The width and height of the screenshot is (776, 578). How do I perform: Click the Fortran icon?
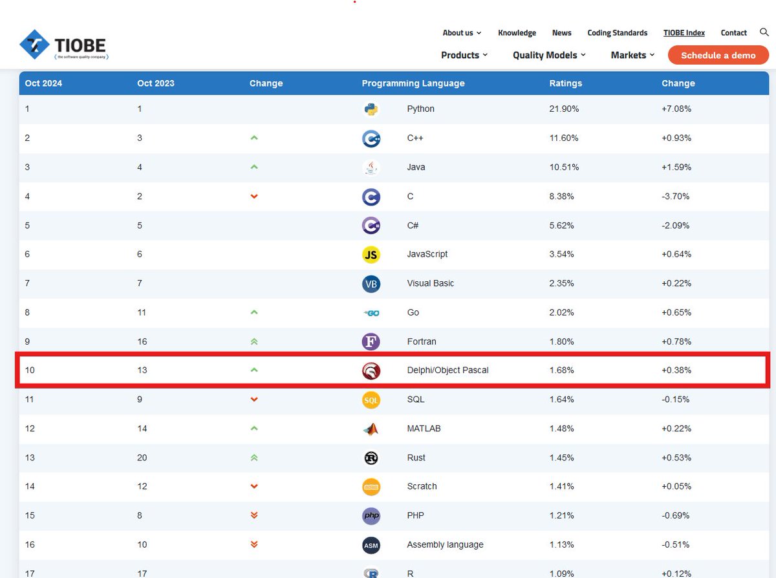pyautogui.click(x=371, y=341)
